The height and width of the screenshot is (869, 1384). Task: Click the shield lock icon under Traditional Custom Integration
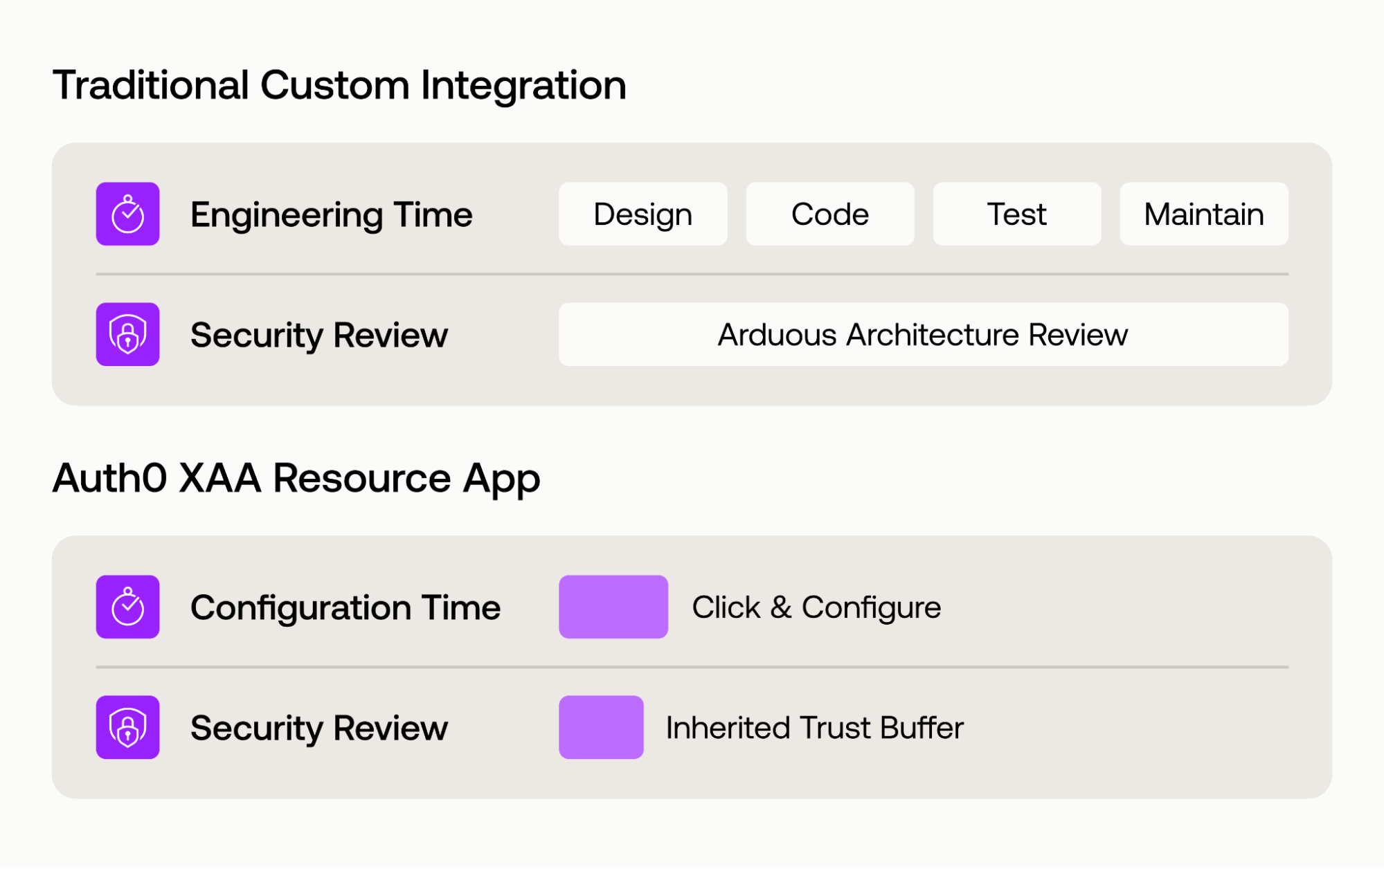pyautogui.click(x=127, y=334)
